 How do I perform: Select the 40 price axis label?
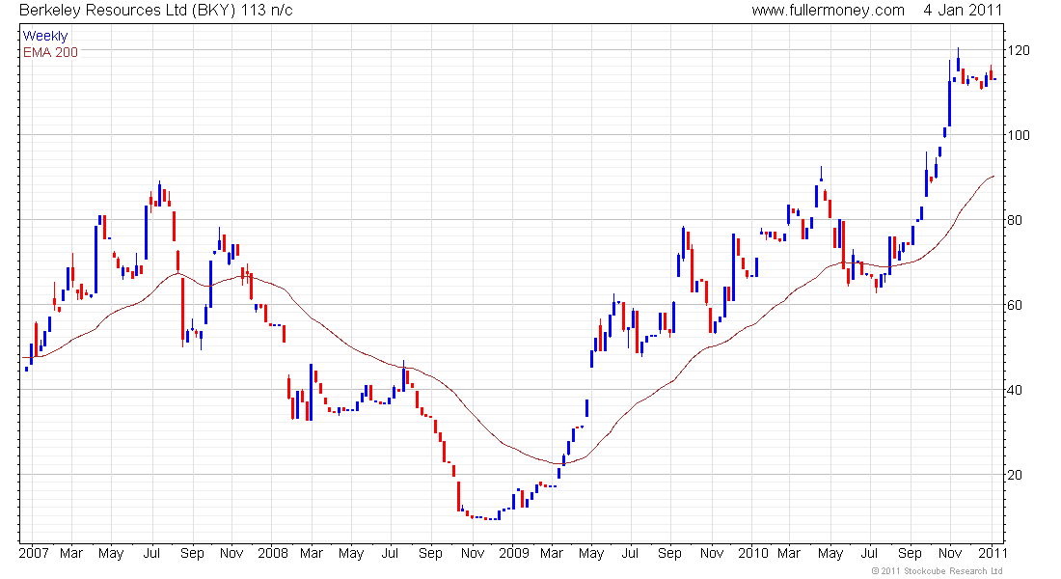point(1015,390)
